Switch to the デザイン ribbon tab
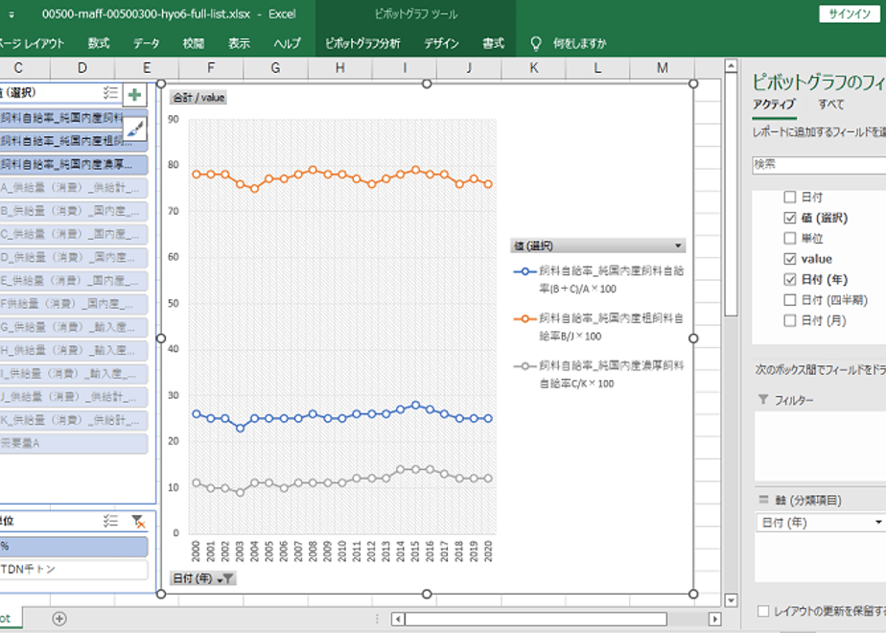The height and width of the screenshot is (633, 886). click(441, 43)
